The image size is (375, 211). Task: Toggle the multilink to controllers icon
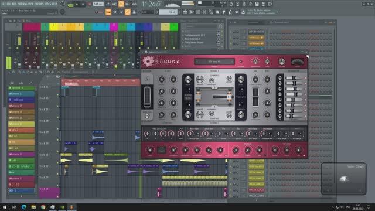tap(134, 12)
